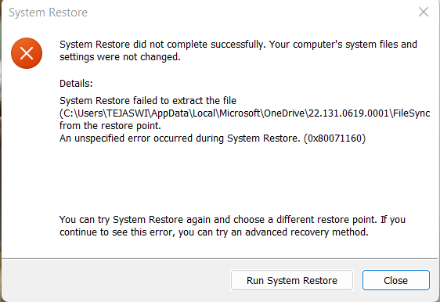Dismiss the error with the Close button
This screenshot has height=302, width=440.
395,280
